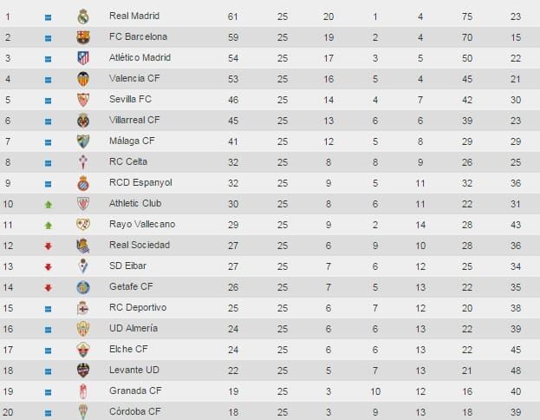This screenshot has width=540, height=420.
Task: Click the Málaga CF crest icon
Action: coord(83,141)
